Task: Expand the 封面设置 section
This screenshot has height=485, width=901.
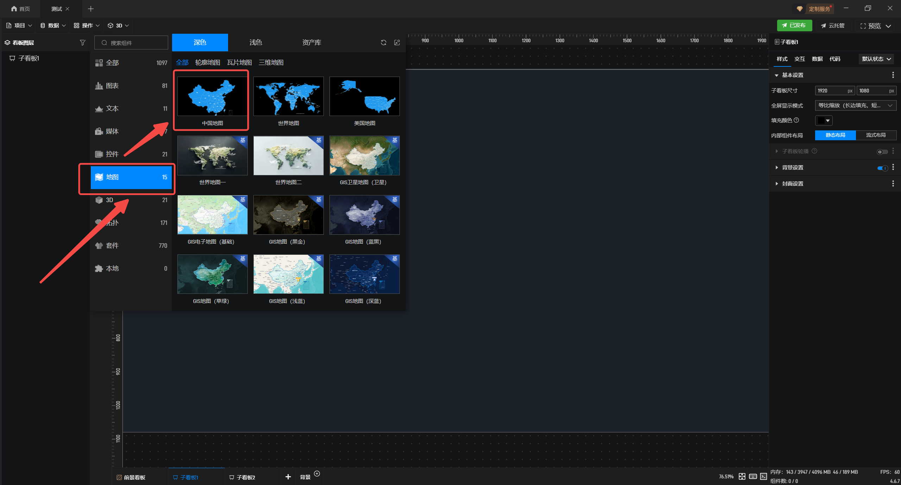Action: [x=792, y=184]
